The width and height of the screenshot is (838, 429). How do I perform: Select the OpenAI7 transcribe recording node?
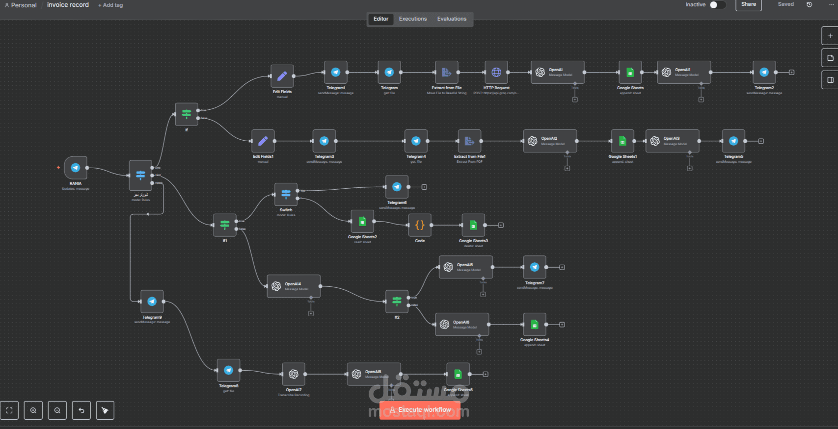294,374
